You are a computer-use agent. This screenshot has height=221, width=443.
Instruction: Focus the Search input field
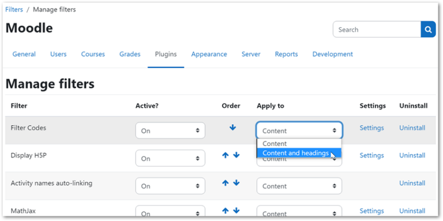point(377,29)
